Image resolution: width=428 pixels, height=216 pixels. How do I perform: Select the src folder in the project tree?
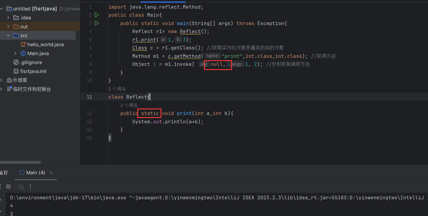(24, 35)
